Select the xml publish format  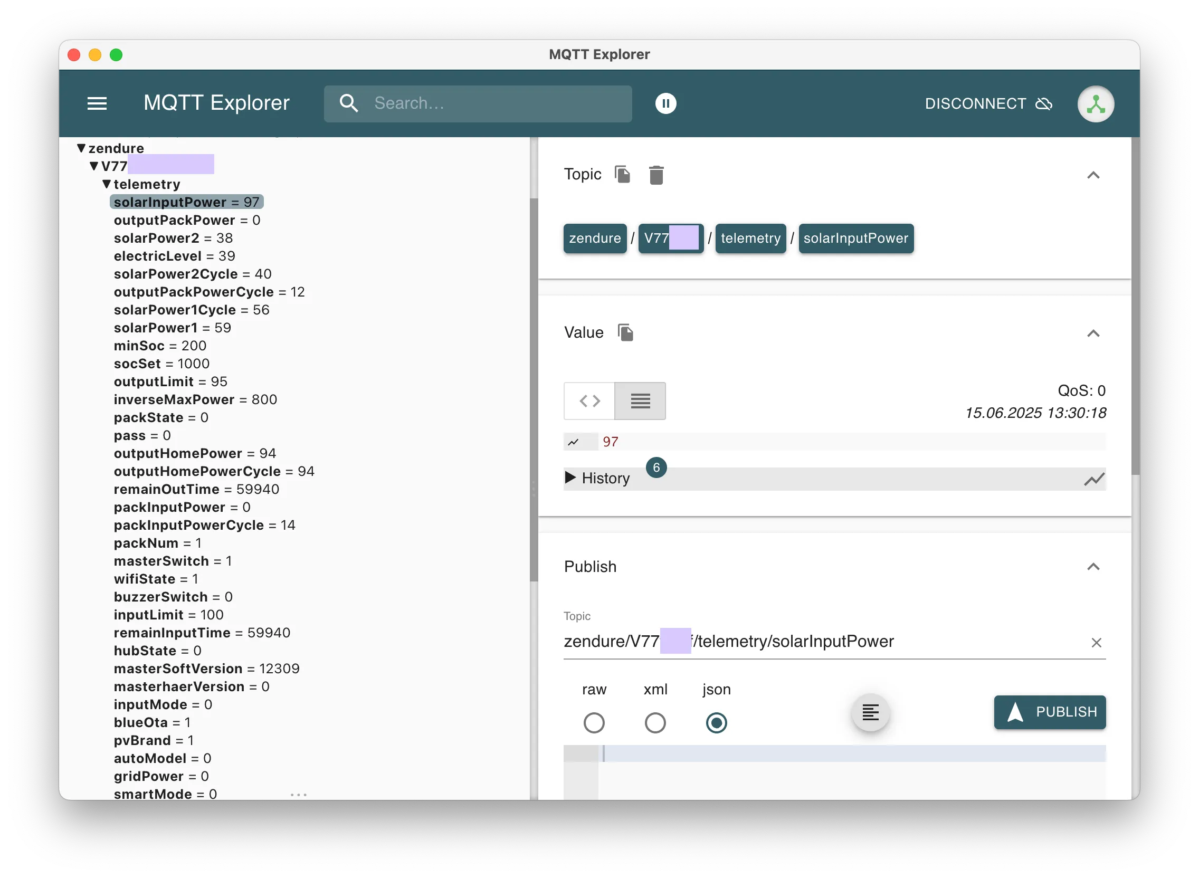click(x=655, y=723)
